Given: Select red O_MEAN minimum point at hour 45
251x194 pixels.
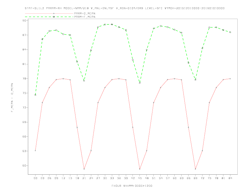Looking at the screenshot, I should 140,169.
